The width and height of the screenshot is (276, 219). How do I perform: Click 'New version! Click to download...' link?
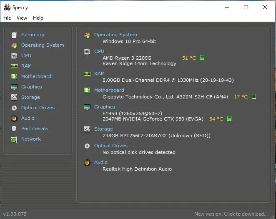coord(231,214)
